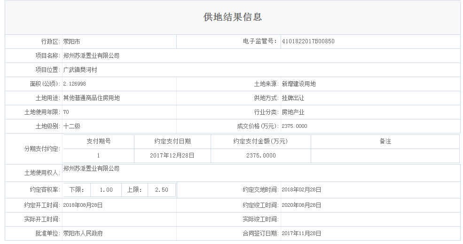This screenshot has height=244, width=463.
Task: Click the 成交价格(万元) field label
Action: (x=258, y=126)
